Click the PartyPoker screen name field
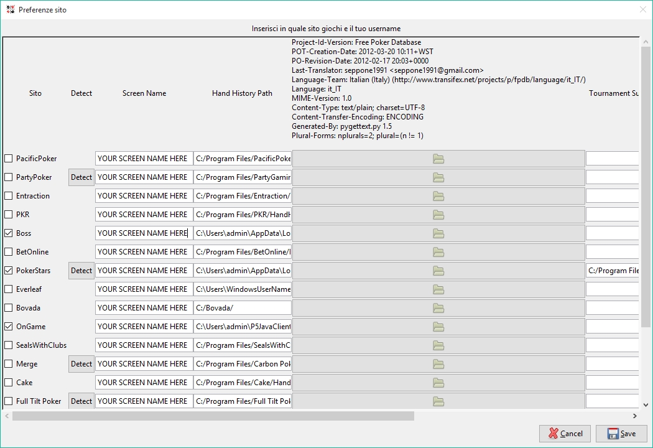Image resolution: width=653 pixels, height=448 pixels. pos(144,177)
